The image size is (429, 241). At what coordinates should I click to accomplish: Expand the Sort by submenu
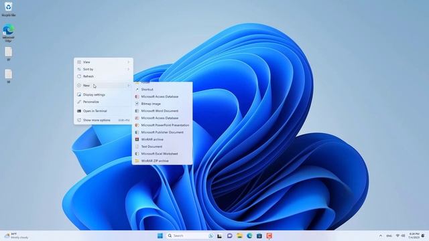click(103, 69)
